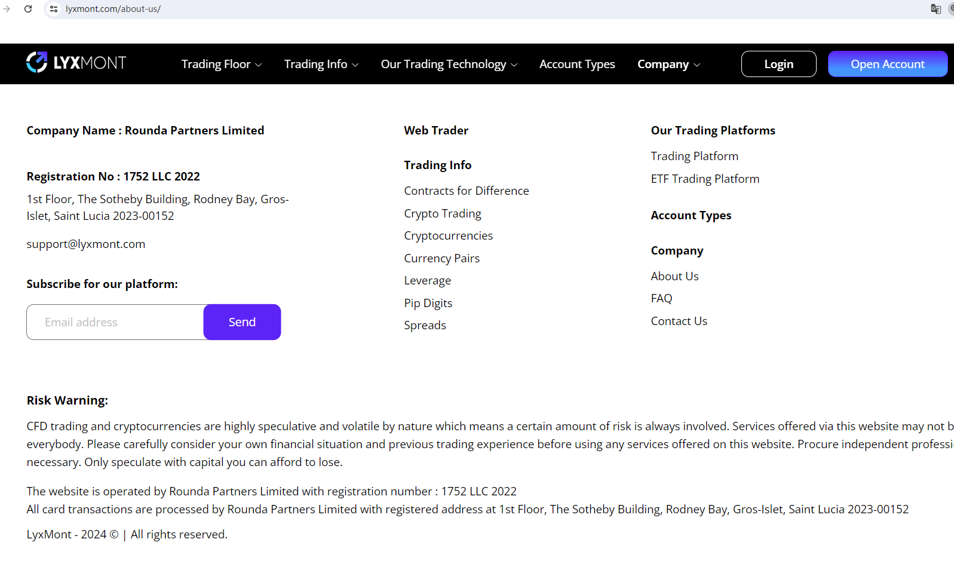Follow the Crypto Trading footer link
The width and height of the screenshot is (954, 582).
point(442,213)
